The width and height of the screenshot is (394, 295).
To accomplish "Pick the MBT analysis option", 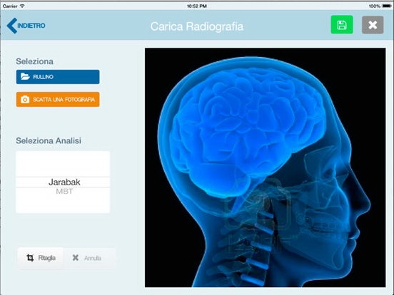I will pyautogui.click(x=64, y=192).
